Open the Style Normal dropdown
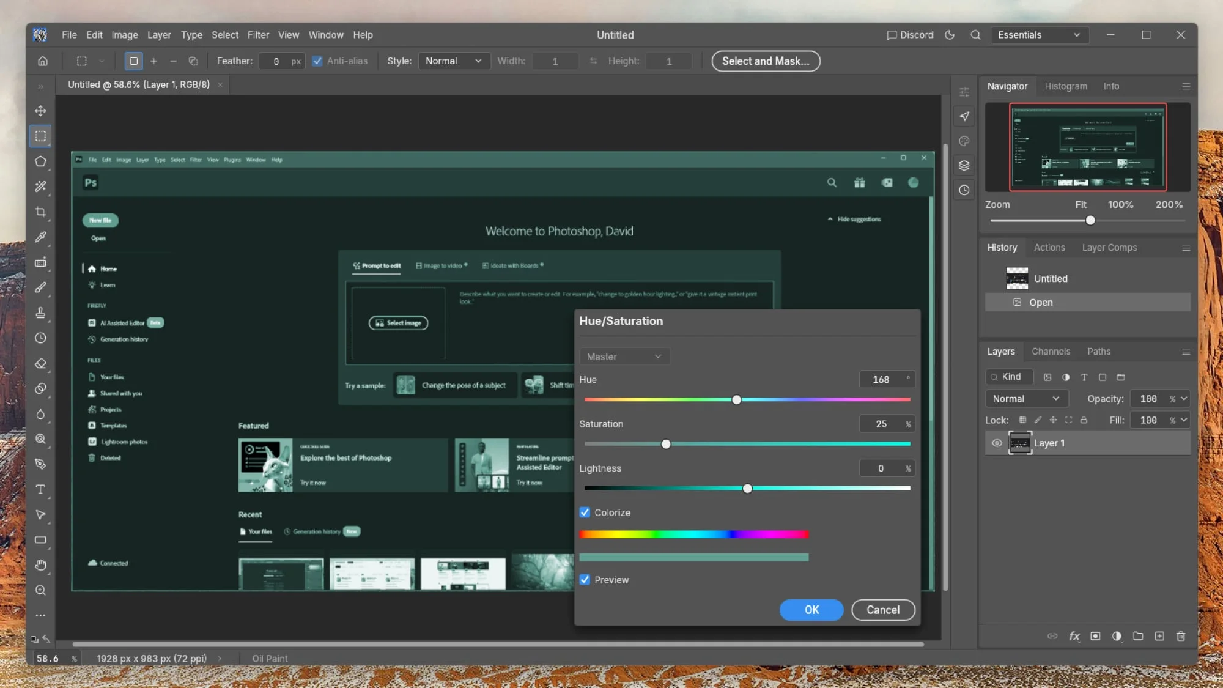 (x=454, y=61)
